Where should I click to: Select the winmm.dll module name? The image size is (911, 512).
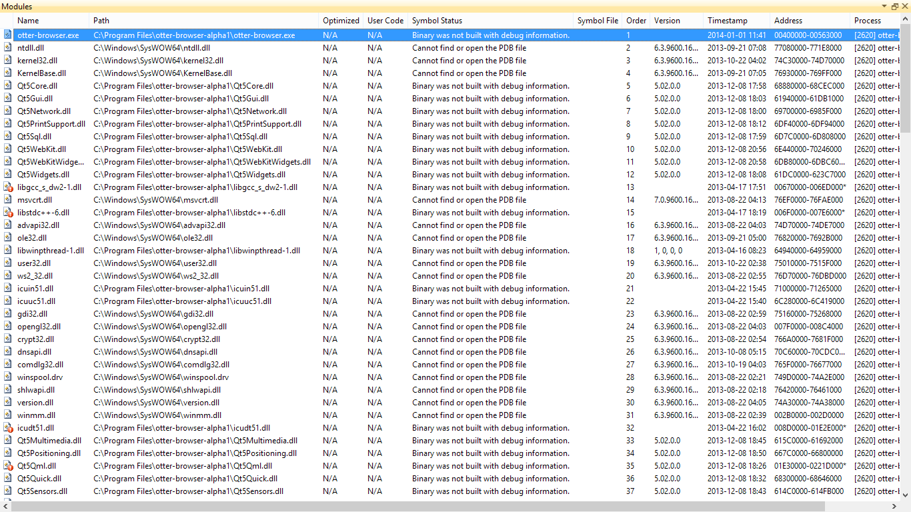click(x=36, y=415)
